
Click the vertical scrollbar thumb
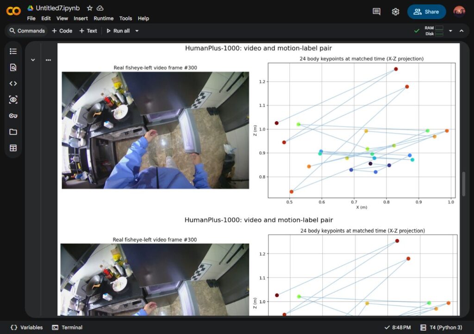(x=464, y=184)
